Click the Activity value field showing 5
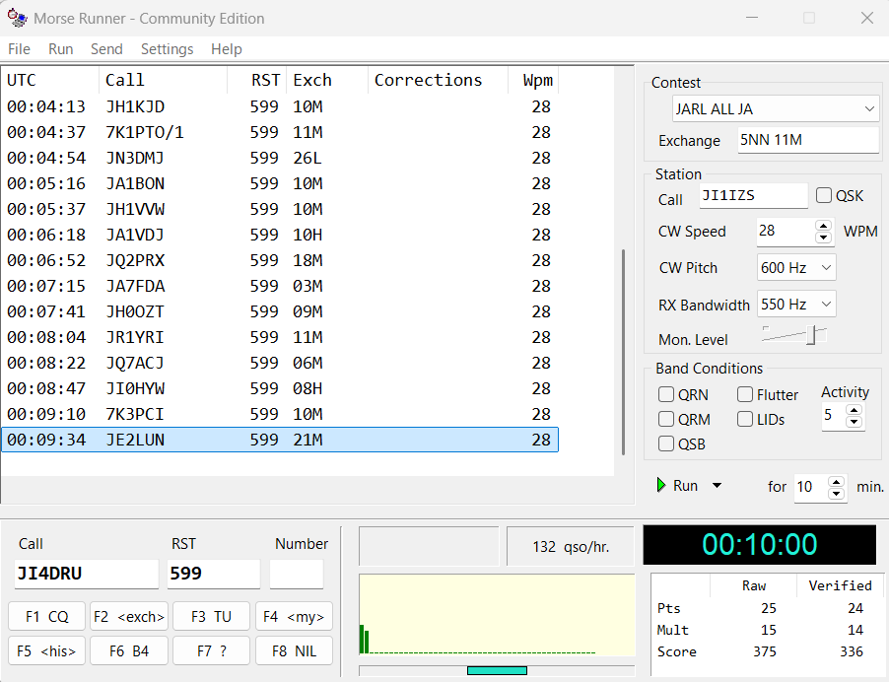889x682 pixels. click(834, 416)
